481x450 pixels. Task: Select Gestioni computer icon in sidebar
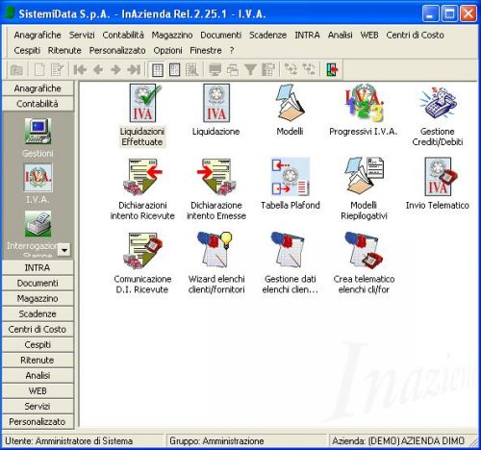38,132
